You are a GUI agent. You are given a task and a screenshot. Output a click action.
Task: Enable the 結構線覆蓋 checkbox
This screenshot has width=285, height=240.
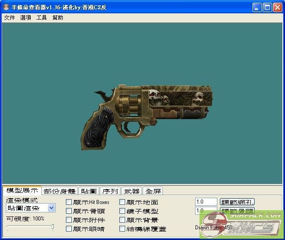[122, 229]
